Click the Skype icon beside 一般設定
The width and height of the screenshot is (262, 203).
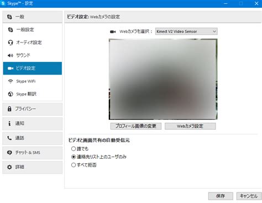[11, 30]
